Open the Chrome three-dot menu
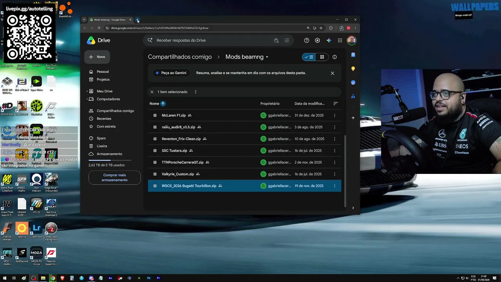 click(355, 28)
